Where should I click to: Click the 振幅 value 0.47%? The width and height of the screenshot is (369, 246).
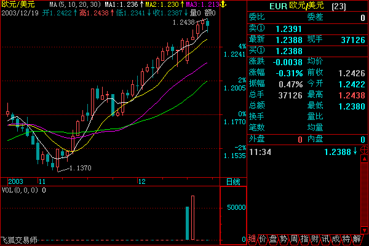click(291, 84)
